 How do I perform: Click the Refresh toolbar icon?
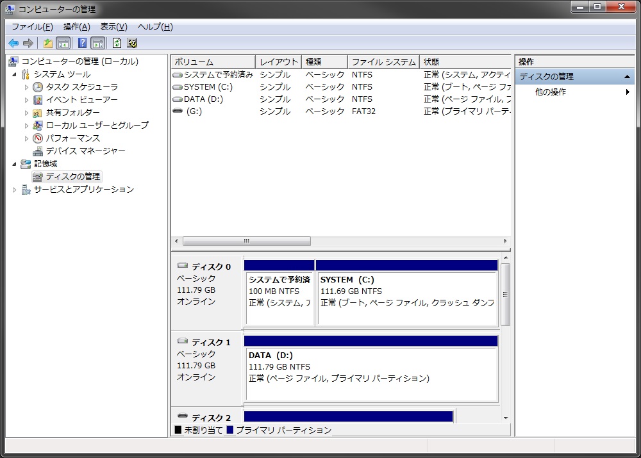click(x=117, y=43)
